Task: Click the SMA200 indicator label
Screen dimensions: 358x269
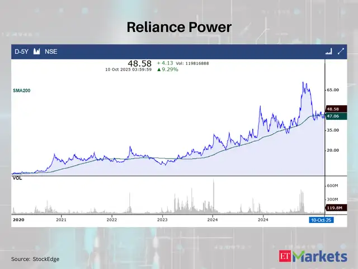Action: click(x=21, y=90)
